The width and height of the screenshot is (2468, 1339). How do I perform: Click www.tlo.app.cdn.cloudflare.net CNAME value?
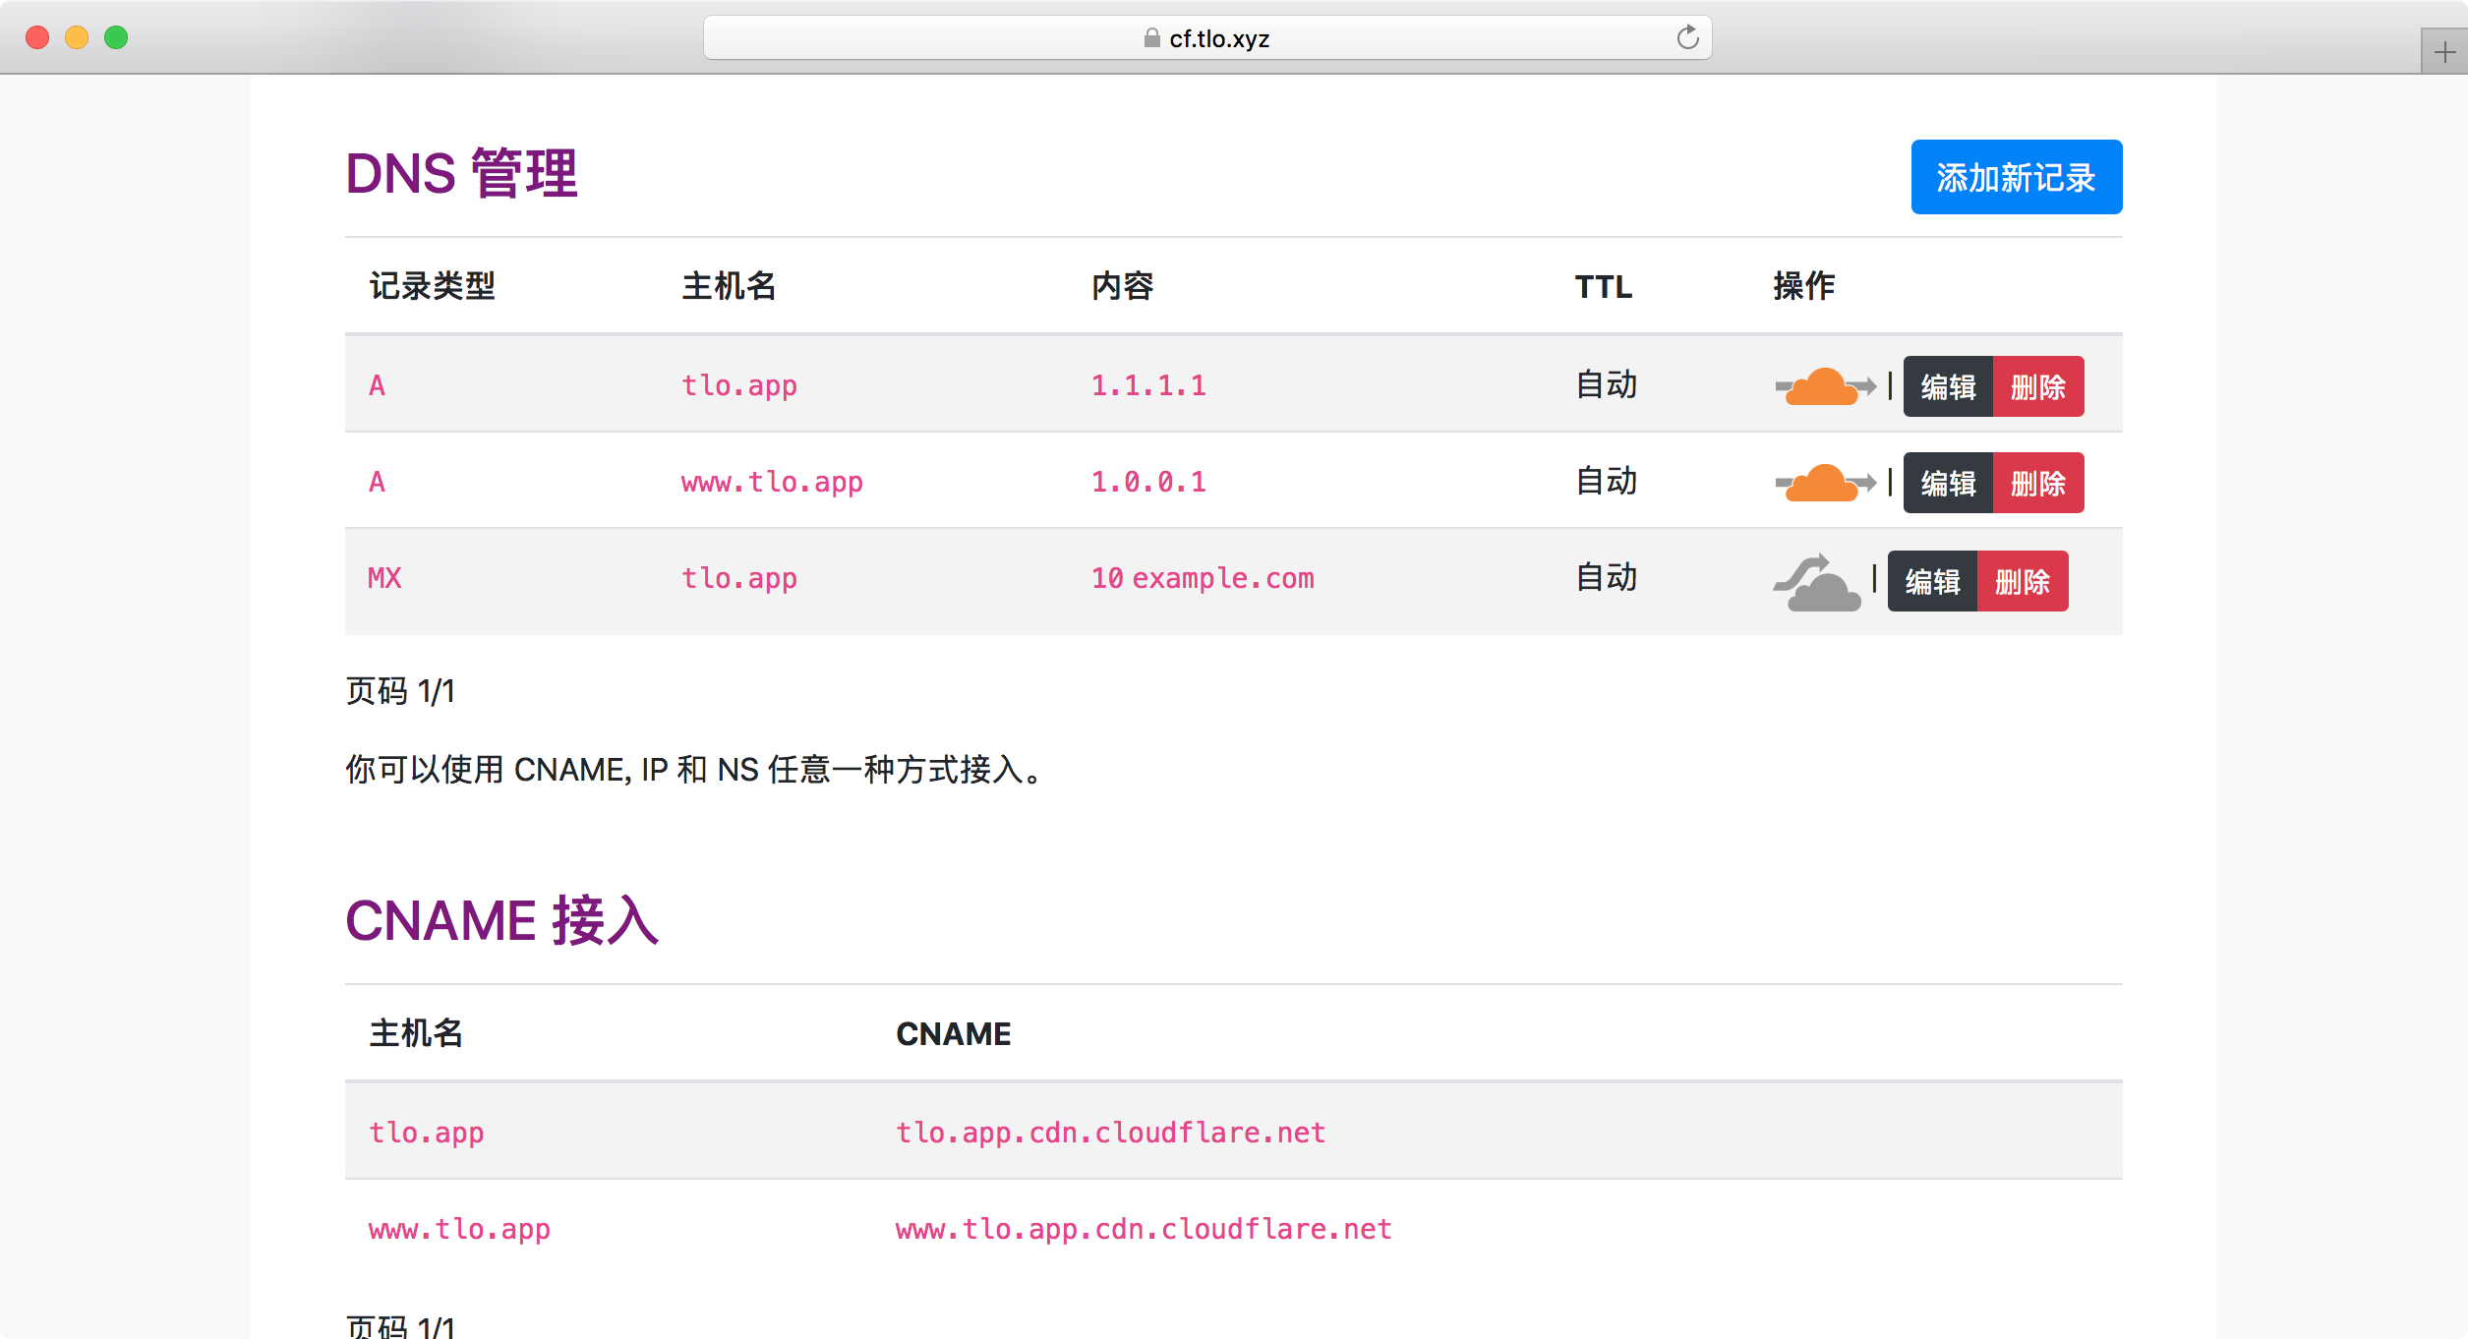[x=1144, y=1229]
